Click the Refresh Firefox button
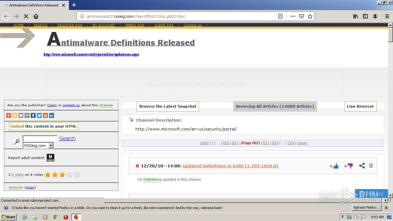 coord(366,207)
